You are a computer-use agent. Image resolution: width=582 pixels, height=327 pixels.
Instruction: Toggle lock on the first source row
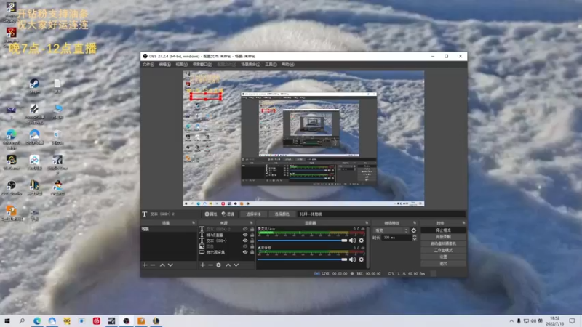click(x=252, y=229)
